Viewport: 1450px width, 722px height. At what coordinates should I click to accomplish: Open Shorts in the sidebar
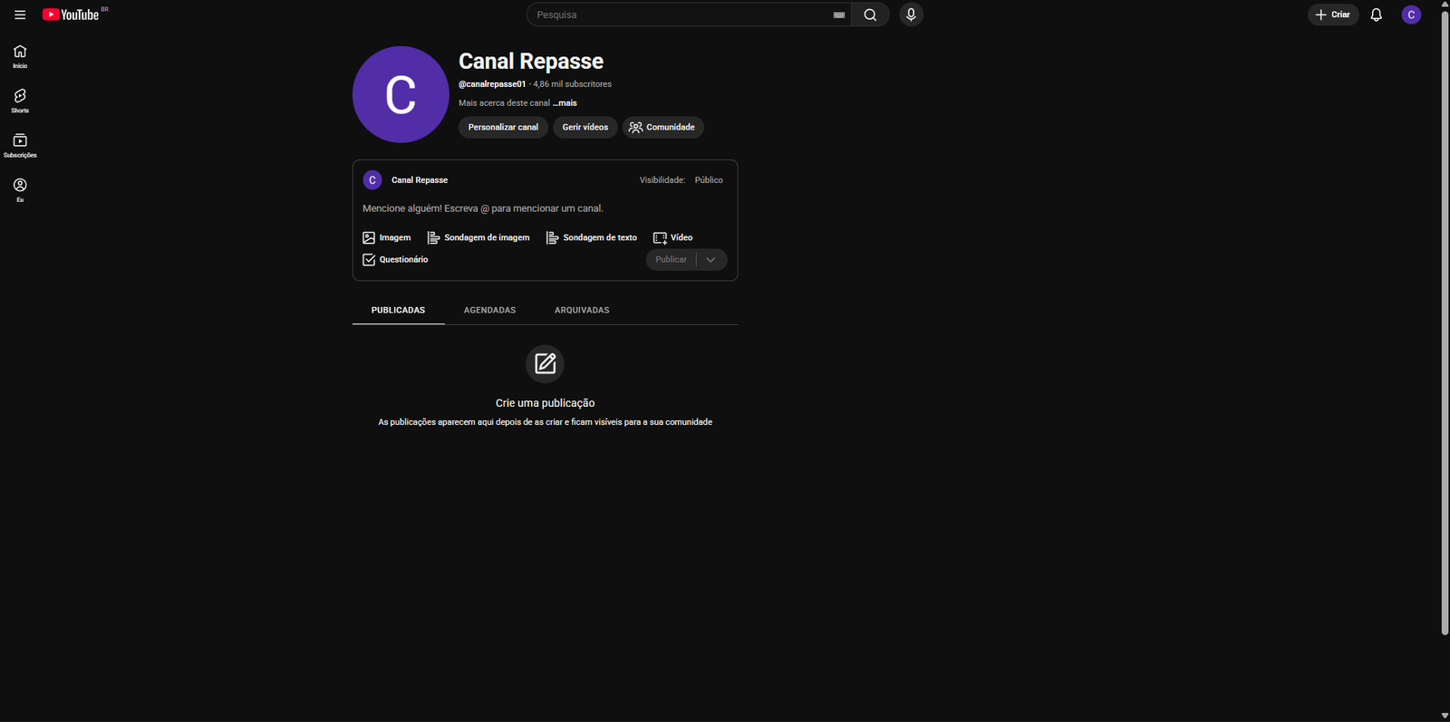tap(20, 101)
